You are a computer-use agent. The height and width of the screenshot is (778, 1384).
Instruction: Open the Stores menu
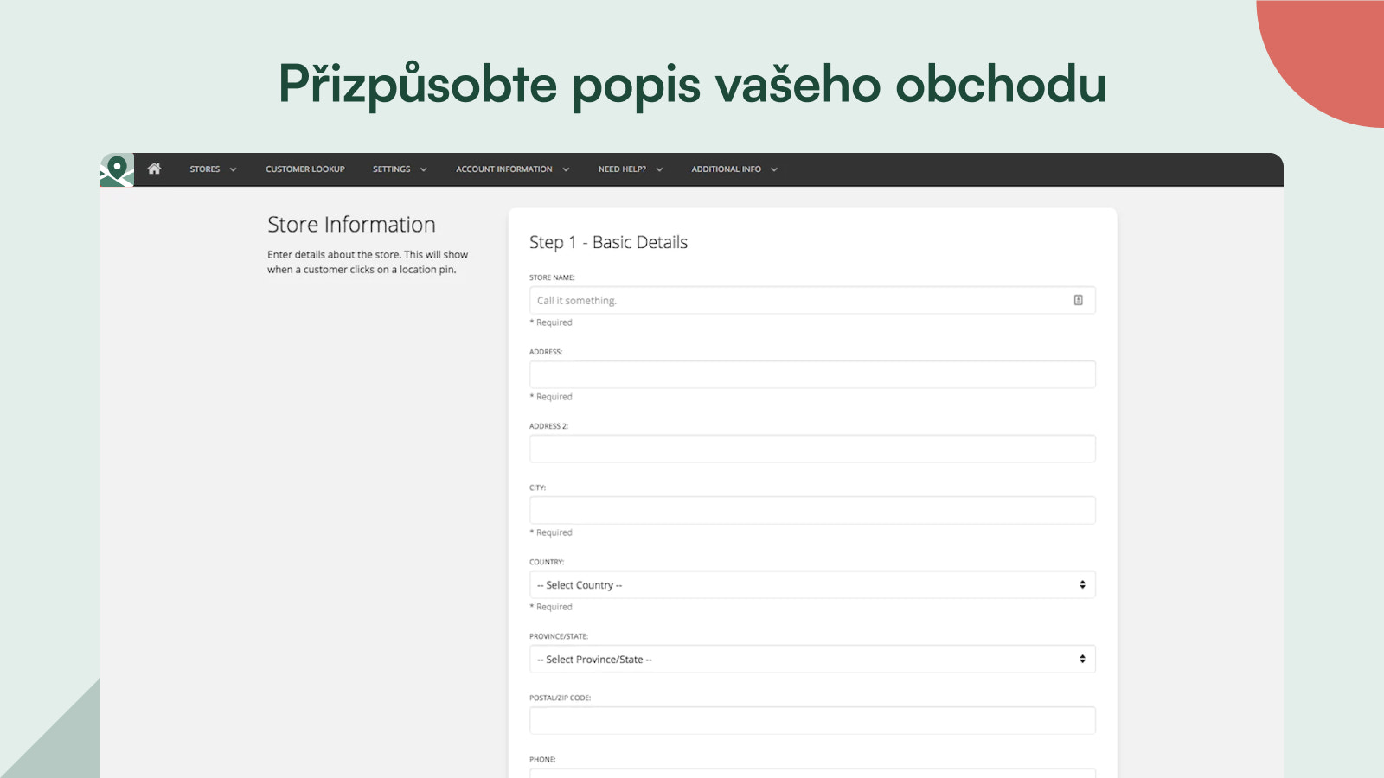point(204,169)
